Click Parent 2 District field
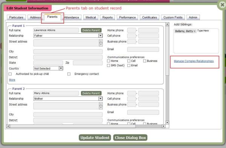 pos(68,120)
